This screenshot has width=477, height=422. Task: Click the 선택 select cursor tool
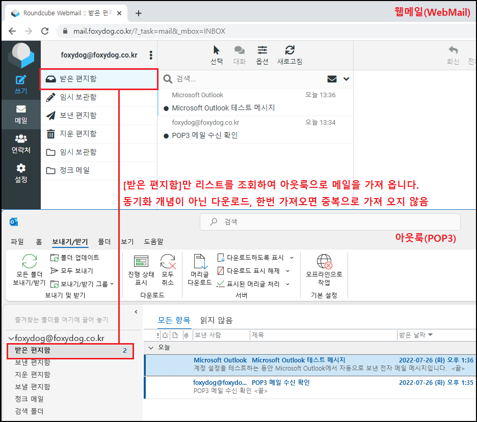click(217, 55)
